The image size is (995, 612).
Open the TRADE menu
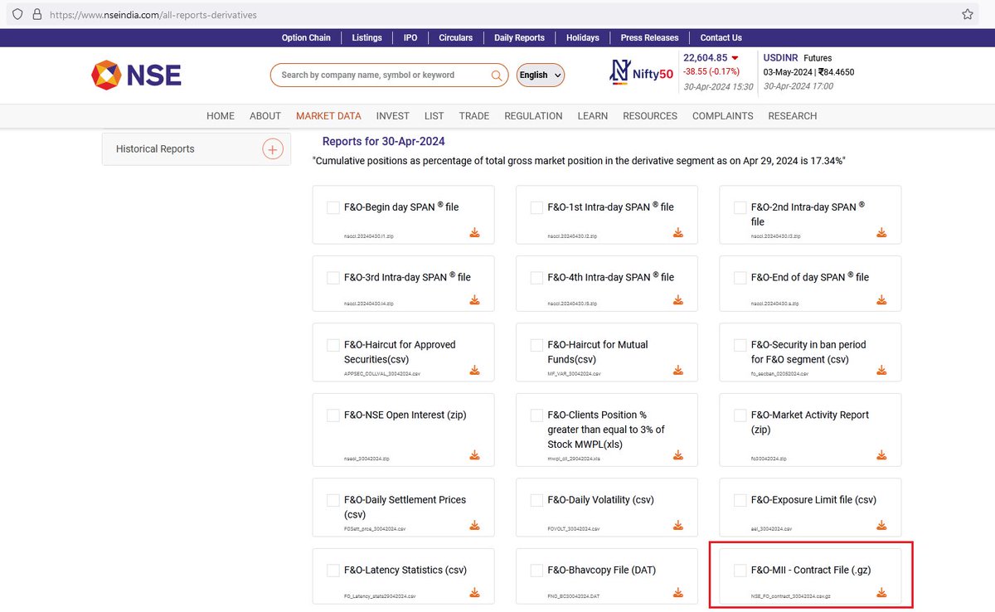474,116
